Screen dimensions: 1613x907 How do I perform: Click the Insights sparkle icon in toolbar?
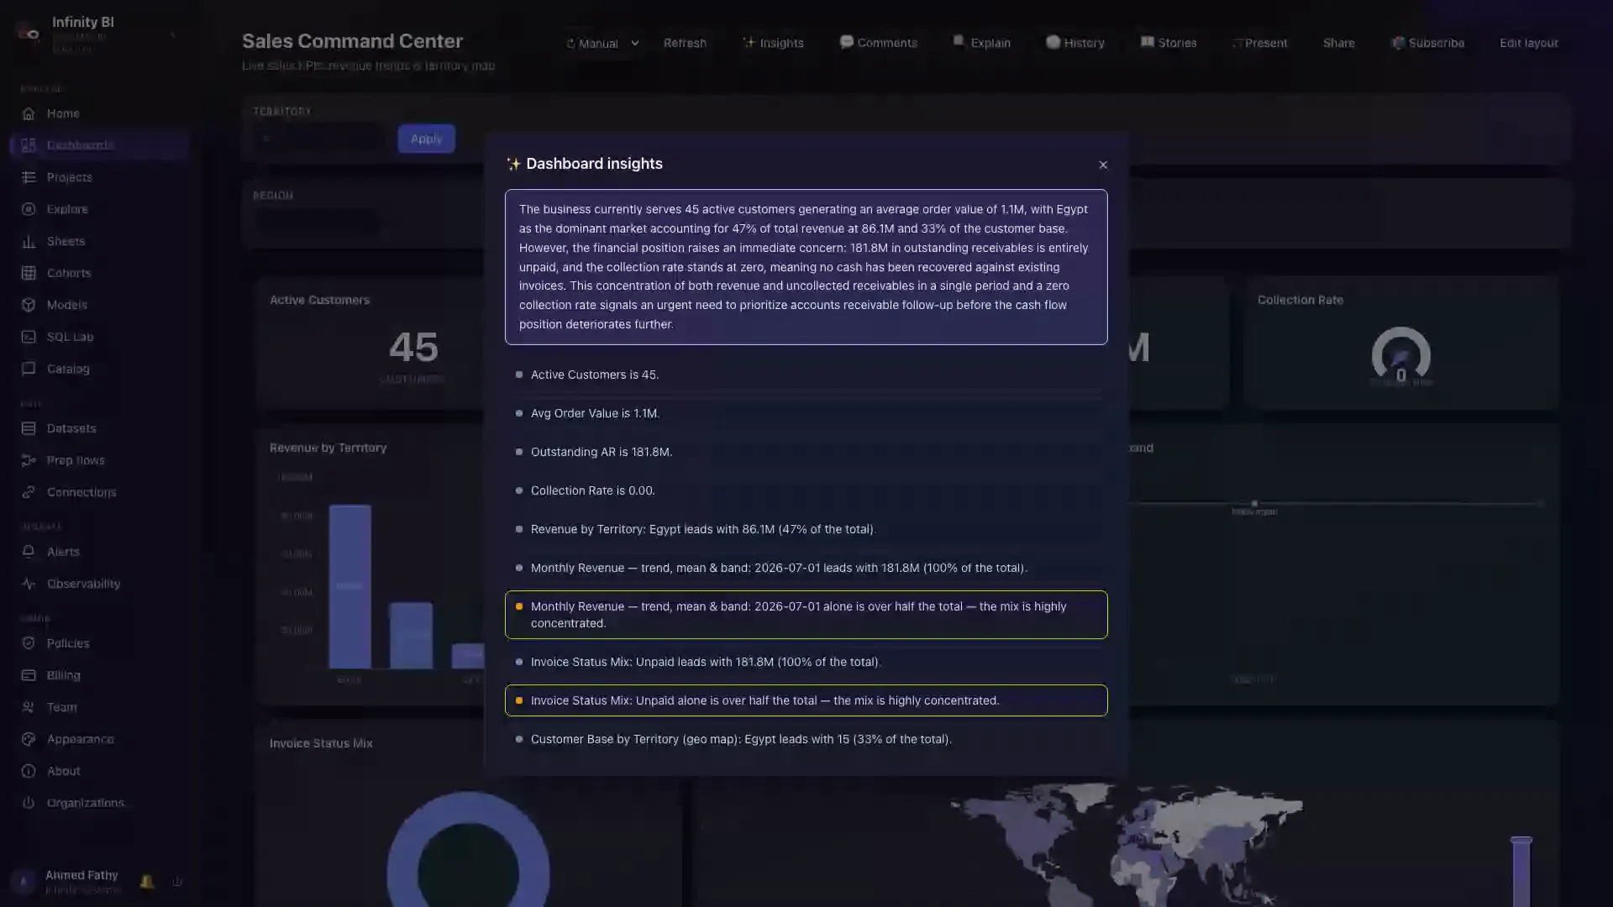click(749, 42)
